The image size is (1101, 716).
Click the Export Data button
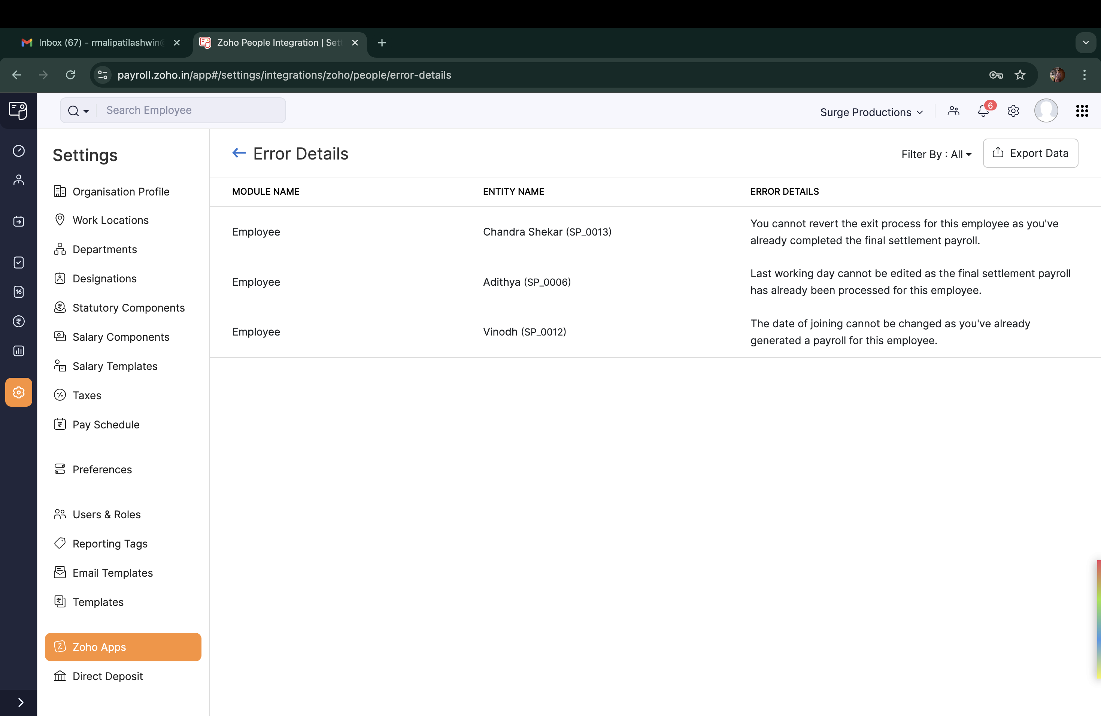click(x=1030, y=153)
